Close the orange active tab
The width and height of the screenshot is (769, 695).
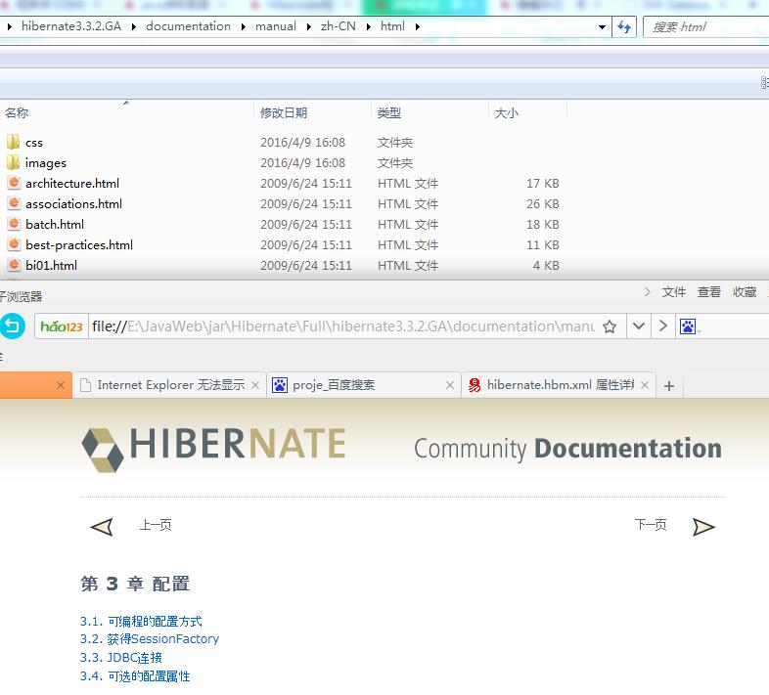(61, 385)
